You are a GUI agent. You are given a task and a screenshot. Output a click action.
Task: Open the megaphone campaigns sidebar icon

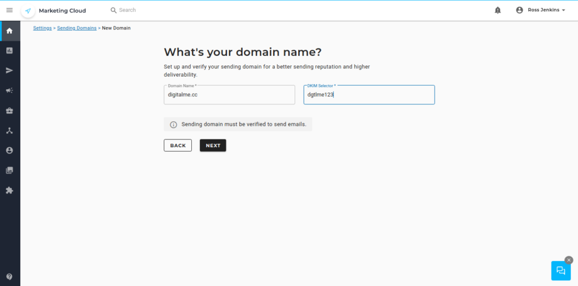pyautogui.click(x=10, y=91)
